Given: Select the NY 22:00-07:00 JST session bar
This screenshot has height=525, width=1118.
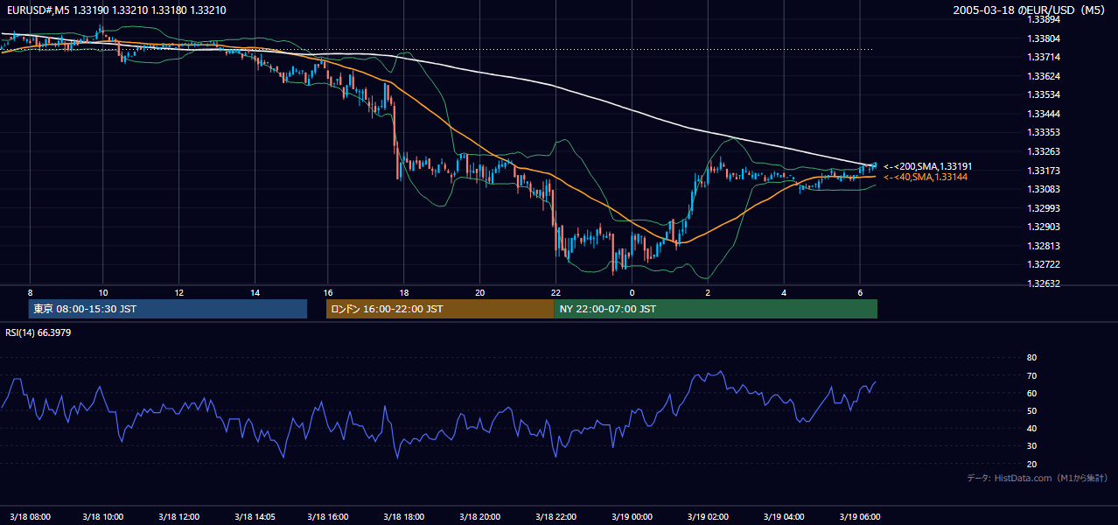Looking at the screenshot, I should click(716, 309).
